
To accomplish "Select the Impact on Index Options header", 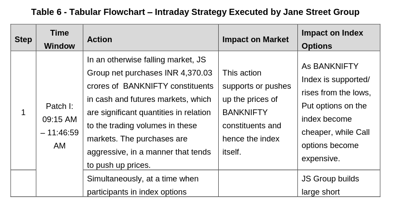I will pos(332,39).
